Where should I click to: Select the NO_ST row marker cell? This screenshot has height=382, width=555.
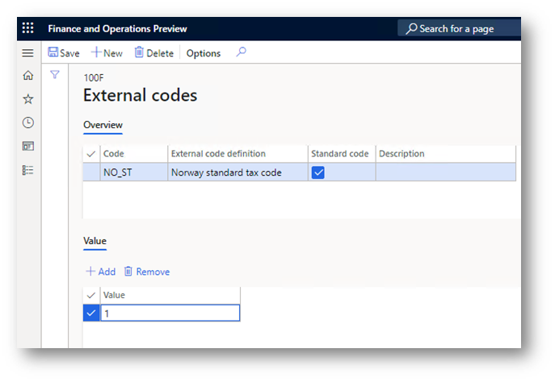(x=91, y=172)
